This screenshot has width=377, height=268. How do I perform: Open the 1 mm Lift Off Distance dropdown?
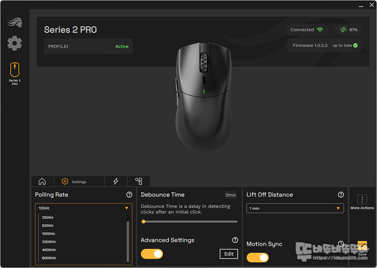(x=295, y=209)
